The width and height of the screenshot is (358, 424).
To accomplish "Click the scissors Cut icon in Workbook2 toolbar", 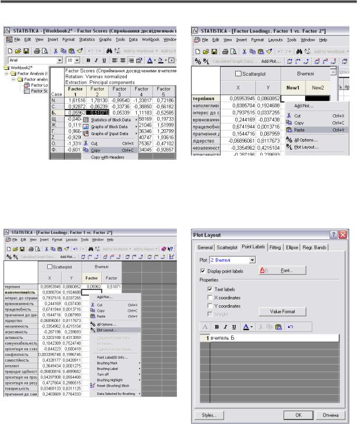I will pyautogui.click(x=56, y=51).
